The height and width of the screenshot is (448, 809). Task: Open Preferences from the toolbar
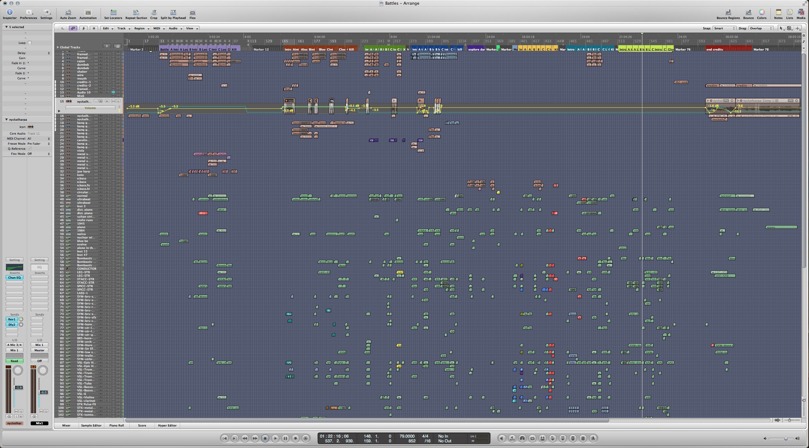click(x=28, y=14)
